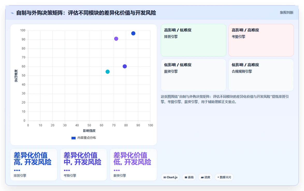This screenshot has height=191, width=304.
Task: Open the 低影响 / 低难度 quadrant card
Action: click(193, 75)
